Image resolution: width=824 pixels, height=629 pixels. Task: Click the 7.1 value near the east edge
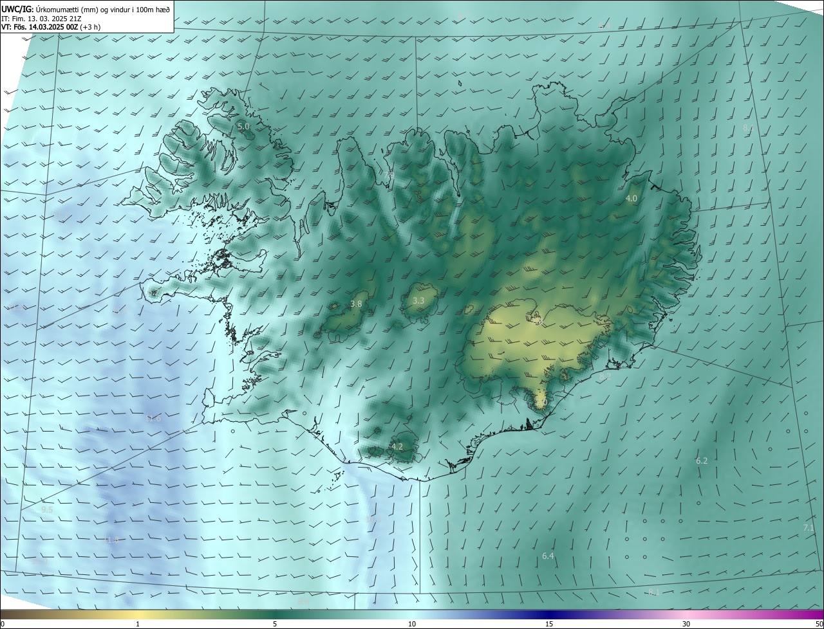809,528
